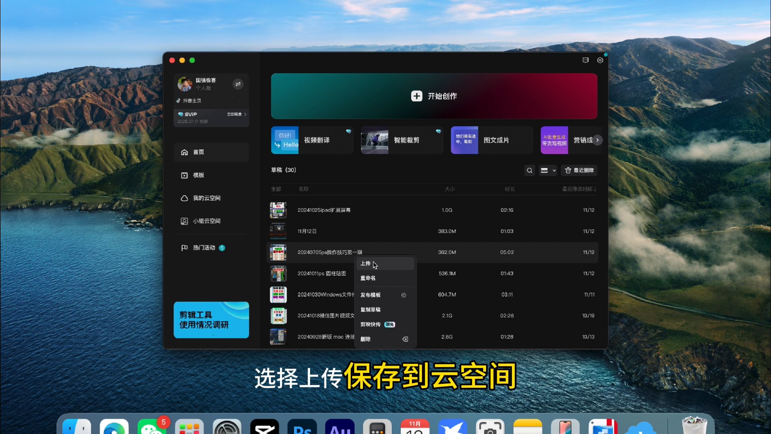Click the 大小 column header
Image resolution: width=771 pixels, height=434 pixels.
pyautogui.click(x=450, y=189)
